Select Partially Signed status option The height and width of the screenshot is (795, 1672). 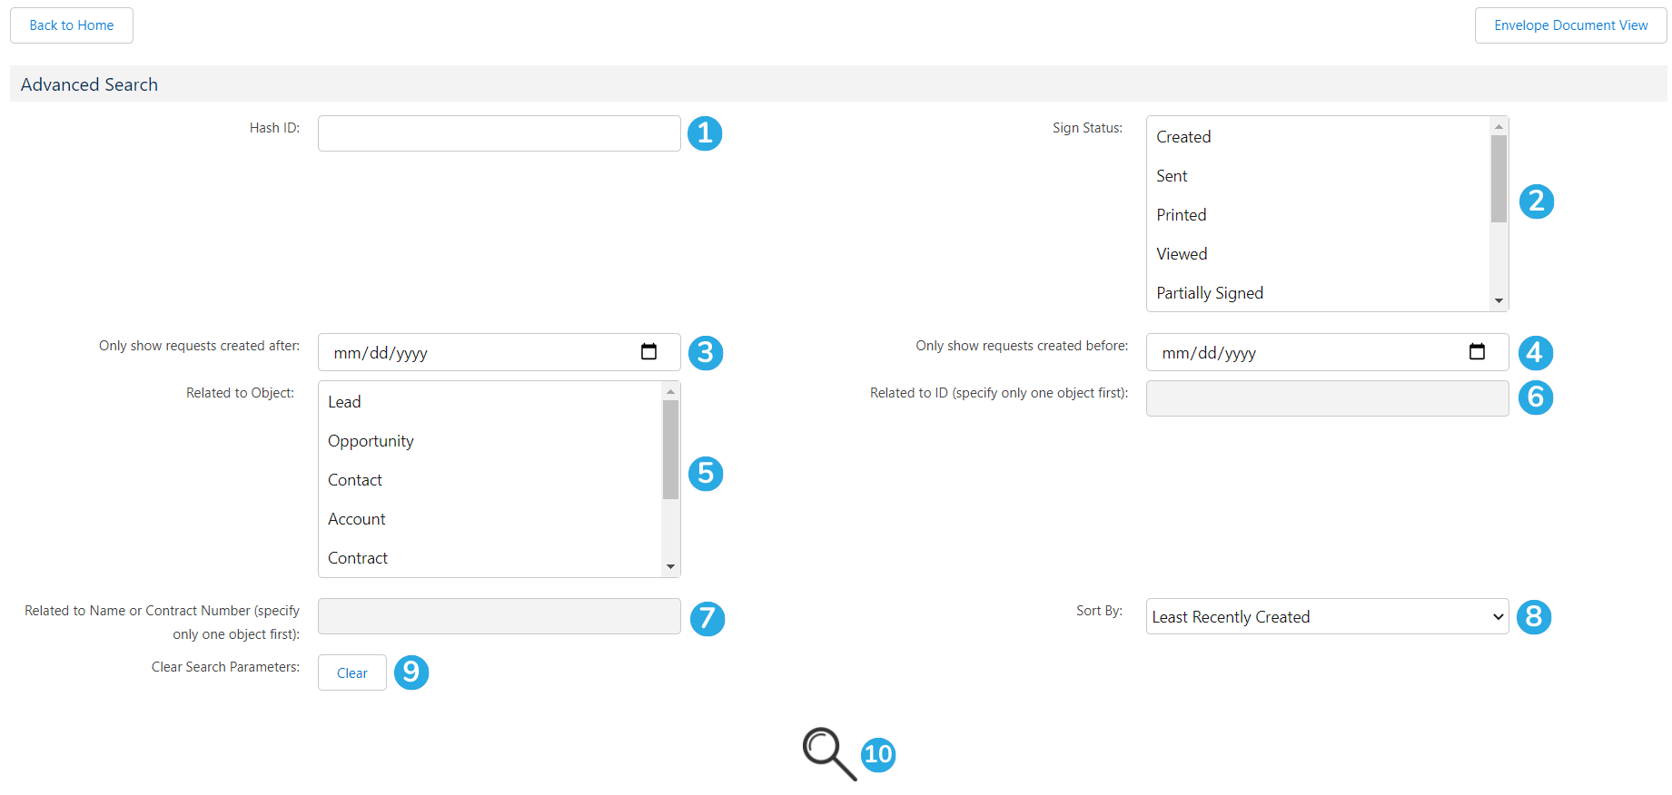click(x=1318, y=293)
